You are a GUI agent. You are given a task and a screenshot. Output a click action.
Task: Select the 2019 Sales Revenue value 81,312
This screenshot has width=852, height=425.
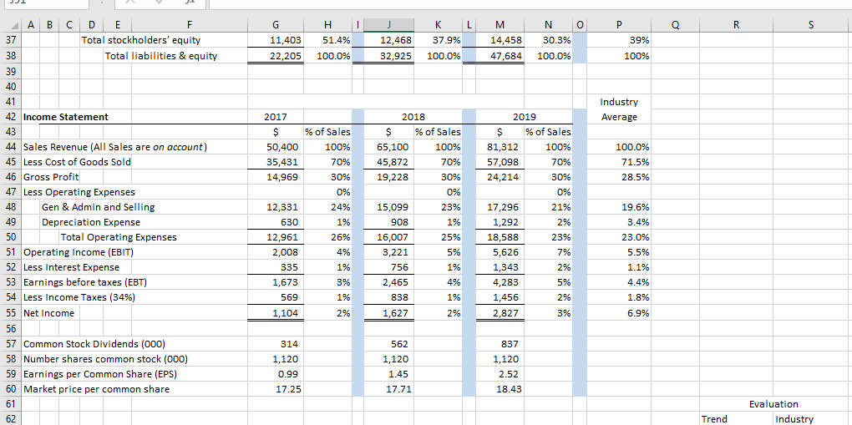point(504,147)
